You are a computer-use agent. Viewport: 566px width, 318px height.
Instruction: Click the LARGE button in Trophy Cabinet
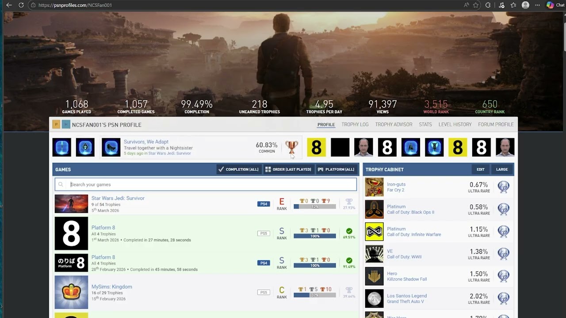(x=501, y=169)
